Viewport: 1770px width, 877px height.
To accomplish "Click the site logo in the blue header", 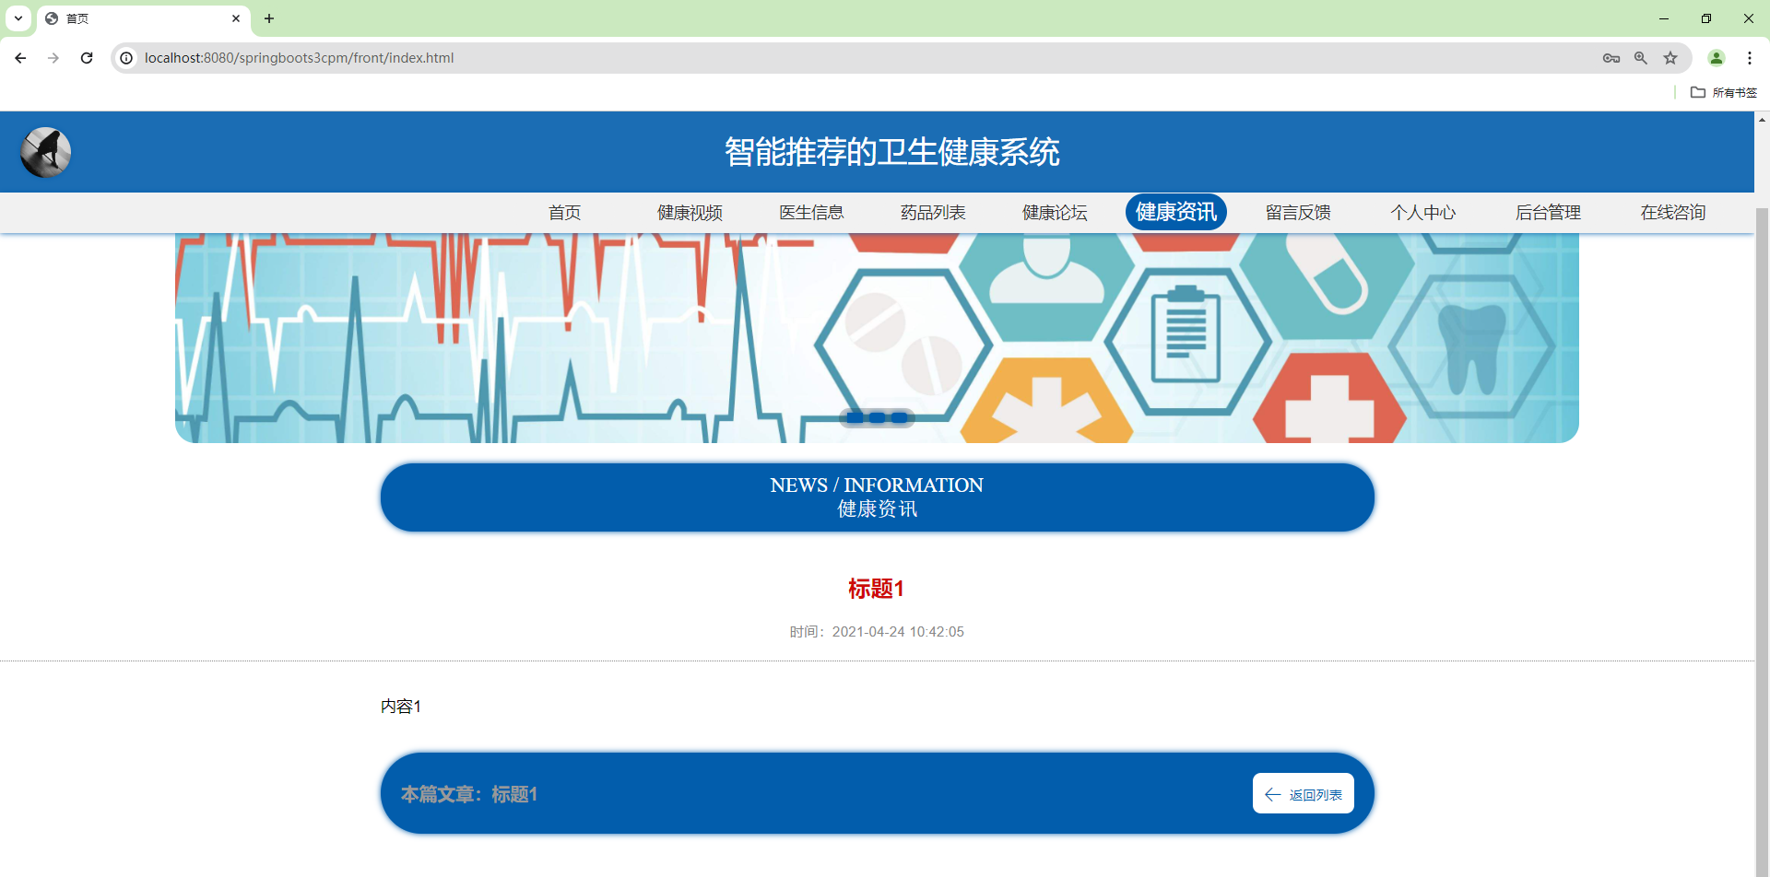I will coord(45,152).
